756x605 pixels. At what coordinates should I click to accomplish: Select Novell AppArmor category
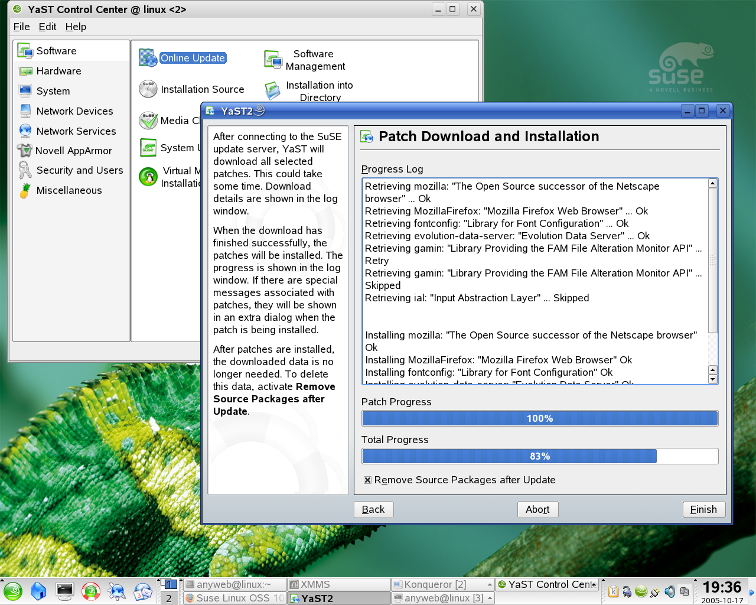[71, 151]
